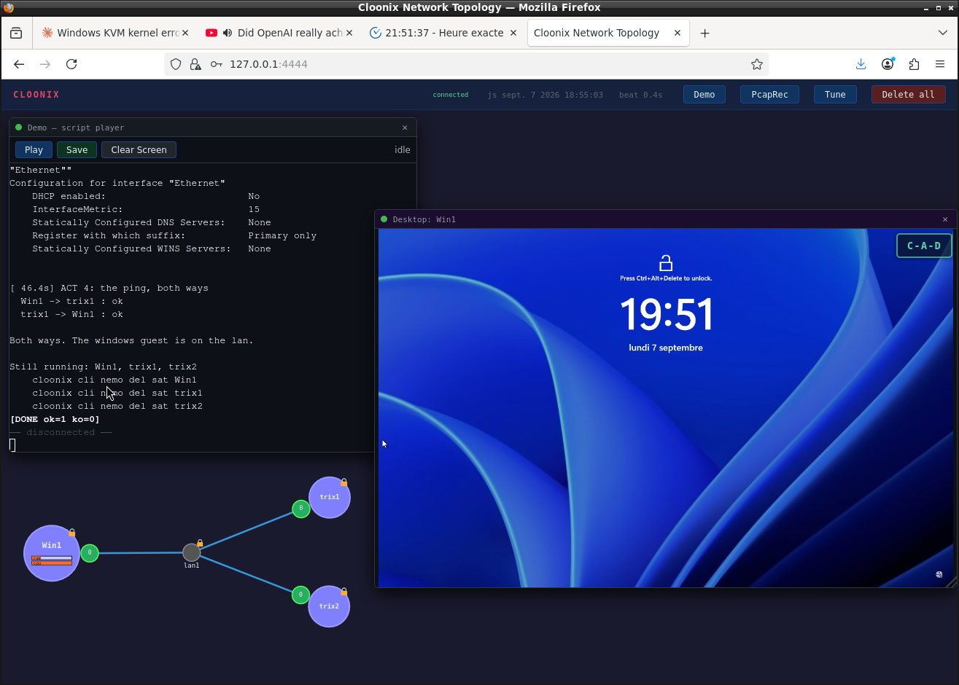Click the padlock badge on trix2 node
This screenshot has height=685, width=959.
click(343, 592)
